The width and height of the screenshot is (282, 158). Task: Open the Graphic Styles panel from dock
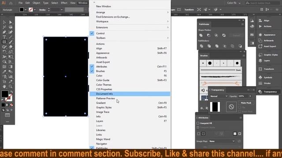point(268,55)
